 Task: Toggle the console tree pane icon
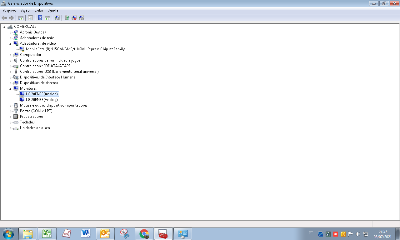pos(21,18)
